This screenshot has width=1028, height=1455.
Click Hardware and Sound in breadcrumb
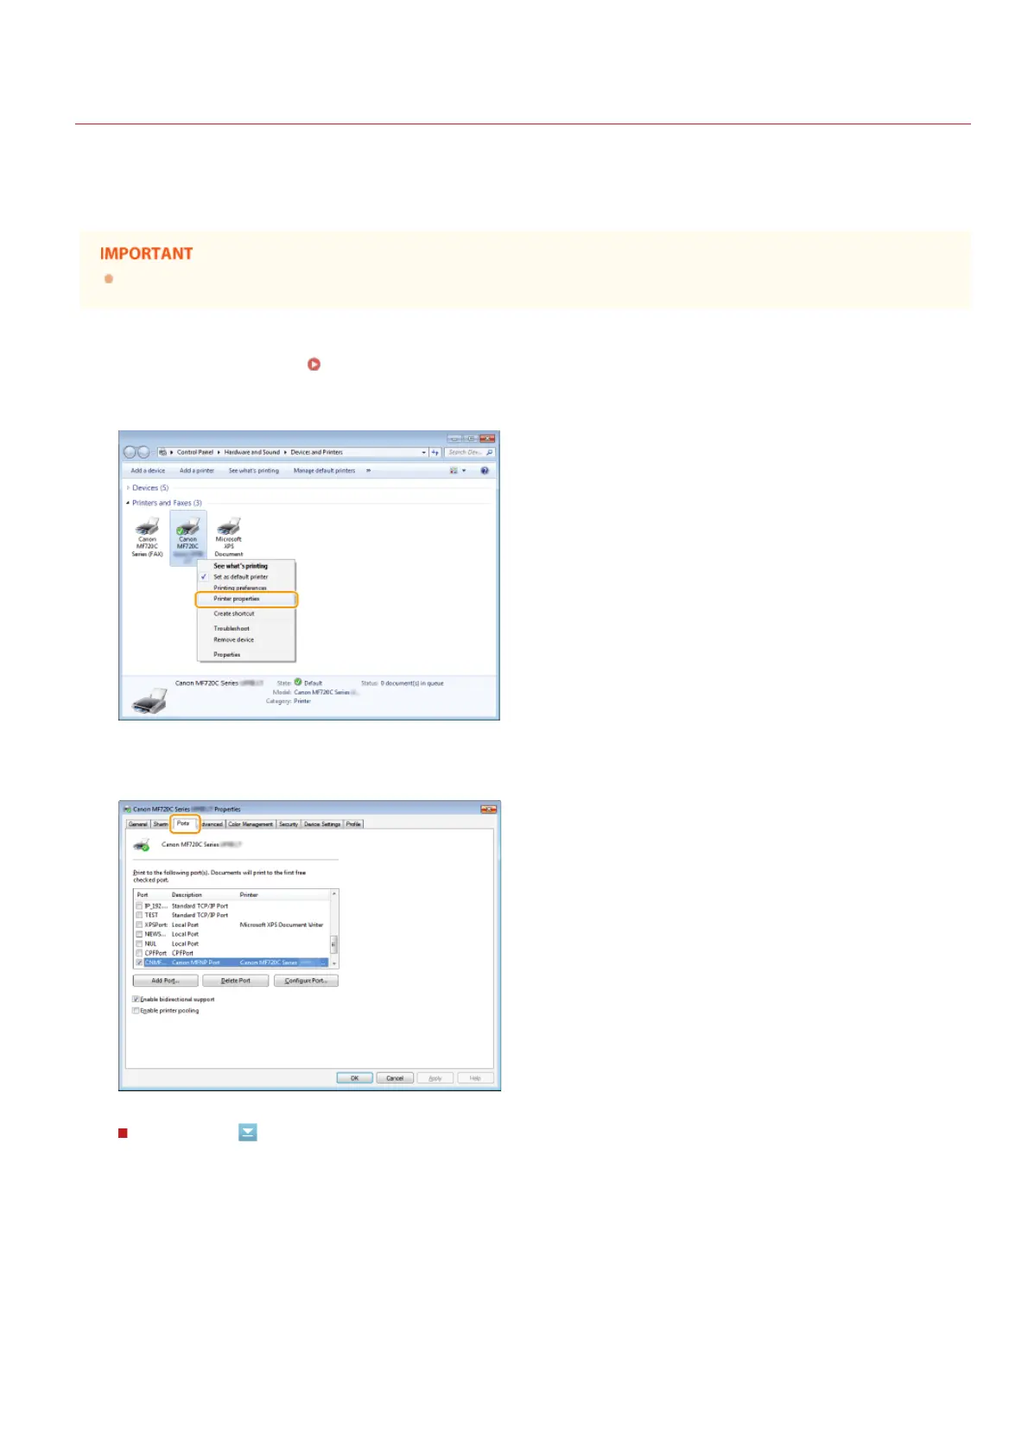(x=252, y=452)
